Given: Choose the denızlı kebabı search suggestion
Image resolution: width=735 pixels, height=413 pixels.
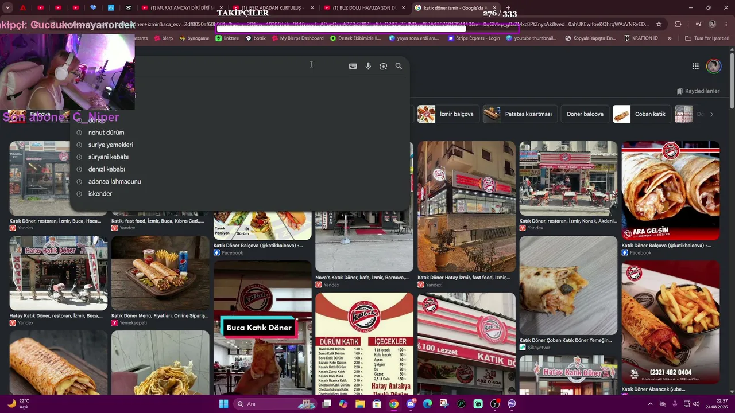Looking at the screenshot, I should [107, 169].
